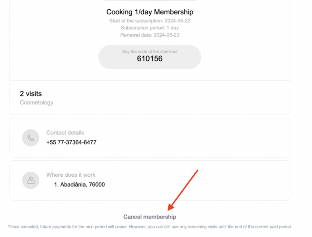Click the Where does it work heading

[71, 175]
